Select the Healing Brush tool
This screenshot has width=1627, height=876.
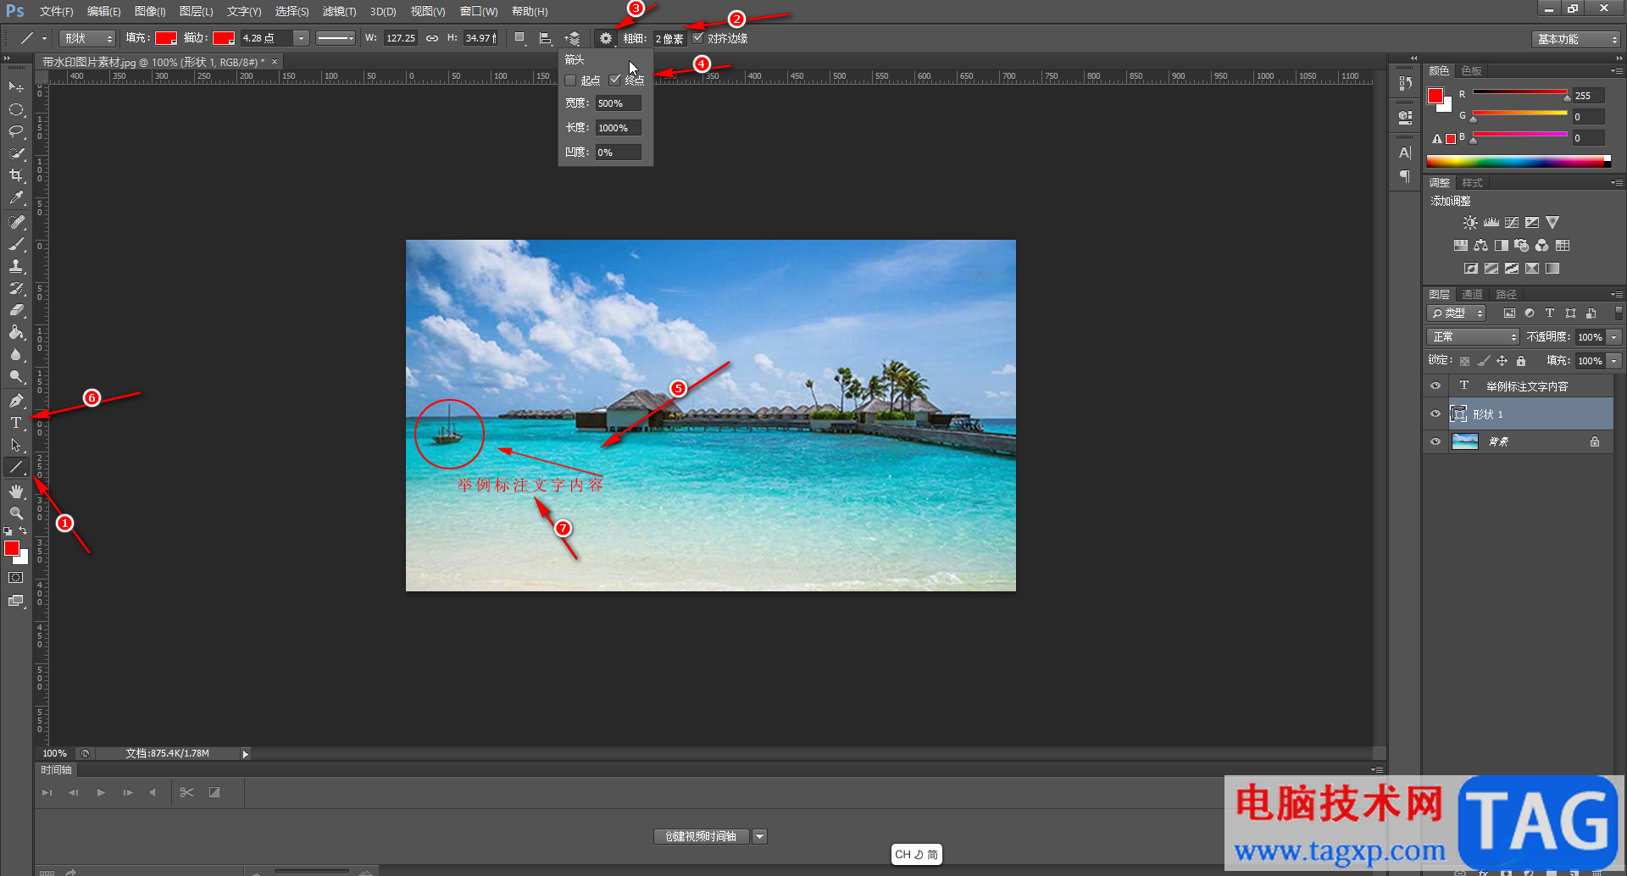(x=16, y=222)
